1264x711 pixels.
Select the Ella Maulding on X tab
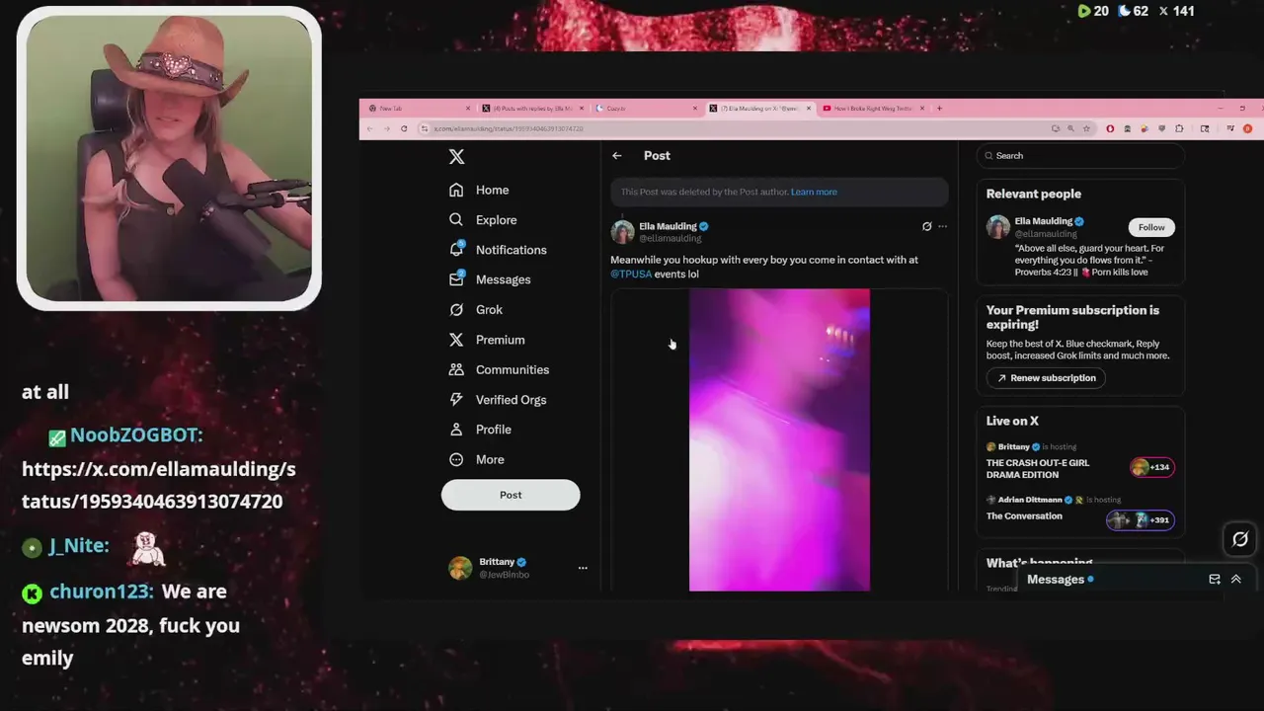[x=760, y=108]
